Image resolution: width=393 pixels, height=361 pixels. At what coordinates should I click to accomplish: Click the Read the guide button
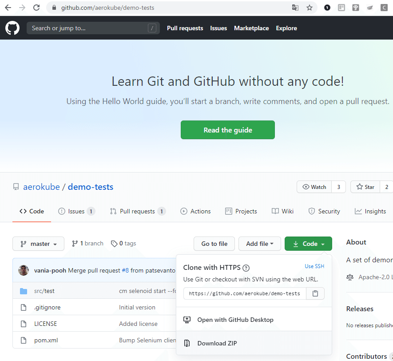[x=227, y=130]
